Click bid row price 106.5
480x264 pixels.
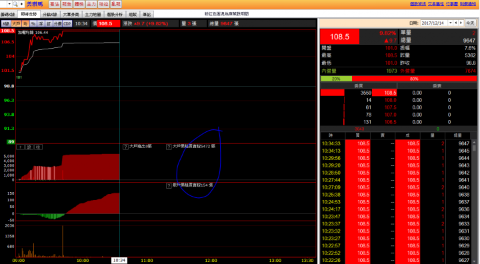390,122
